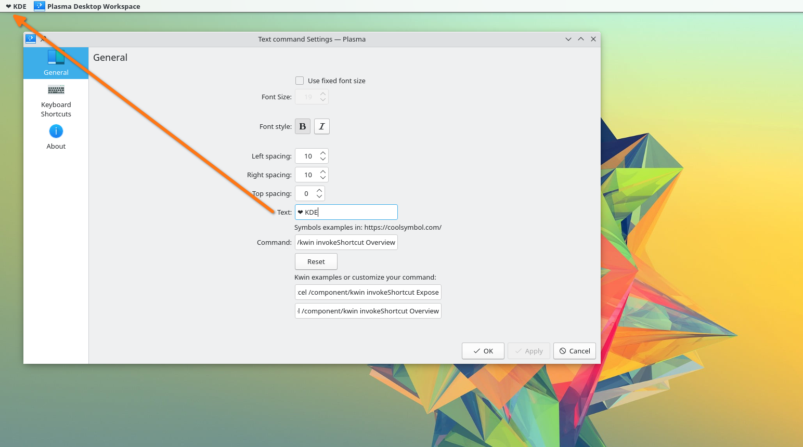Click Plasma Desktop Workspace in top panel

coord(94,6)
